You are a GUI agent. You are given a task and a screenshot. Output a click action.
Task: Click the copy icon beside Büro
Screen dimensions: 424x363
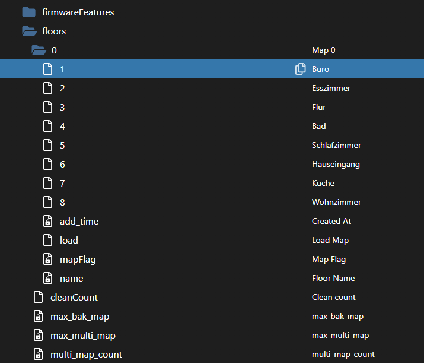(x=301, y=69)
